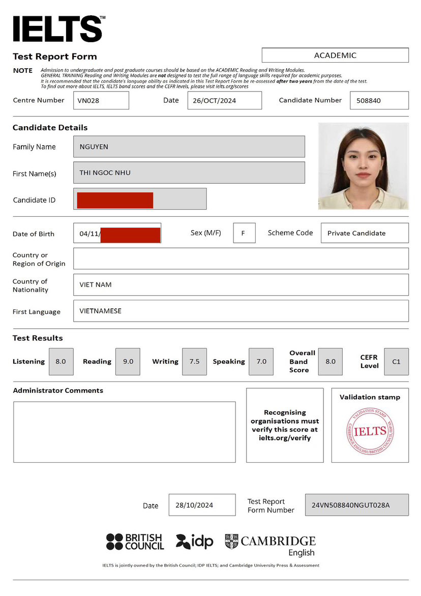Click the Sex field showing F

[x=244, y=233]
